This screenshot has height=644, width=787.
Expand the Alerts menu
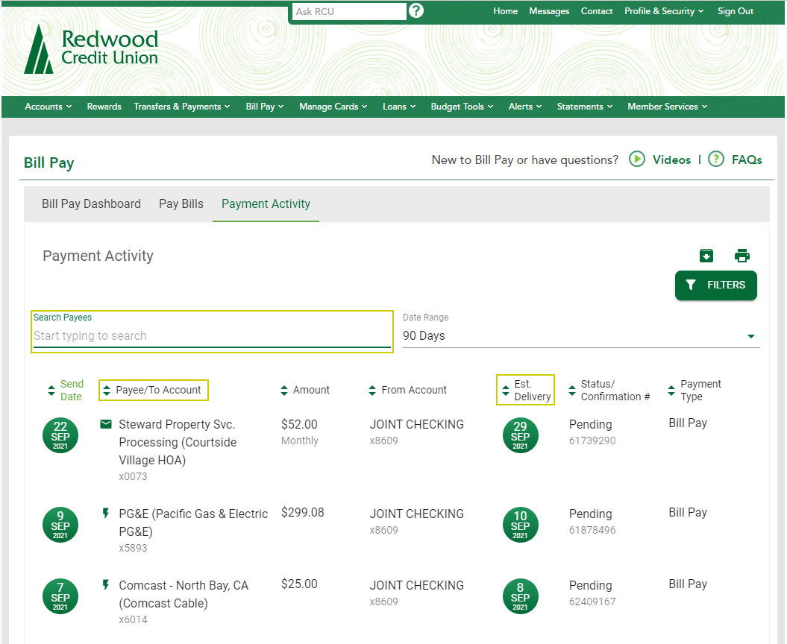pos(525,107)
